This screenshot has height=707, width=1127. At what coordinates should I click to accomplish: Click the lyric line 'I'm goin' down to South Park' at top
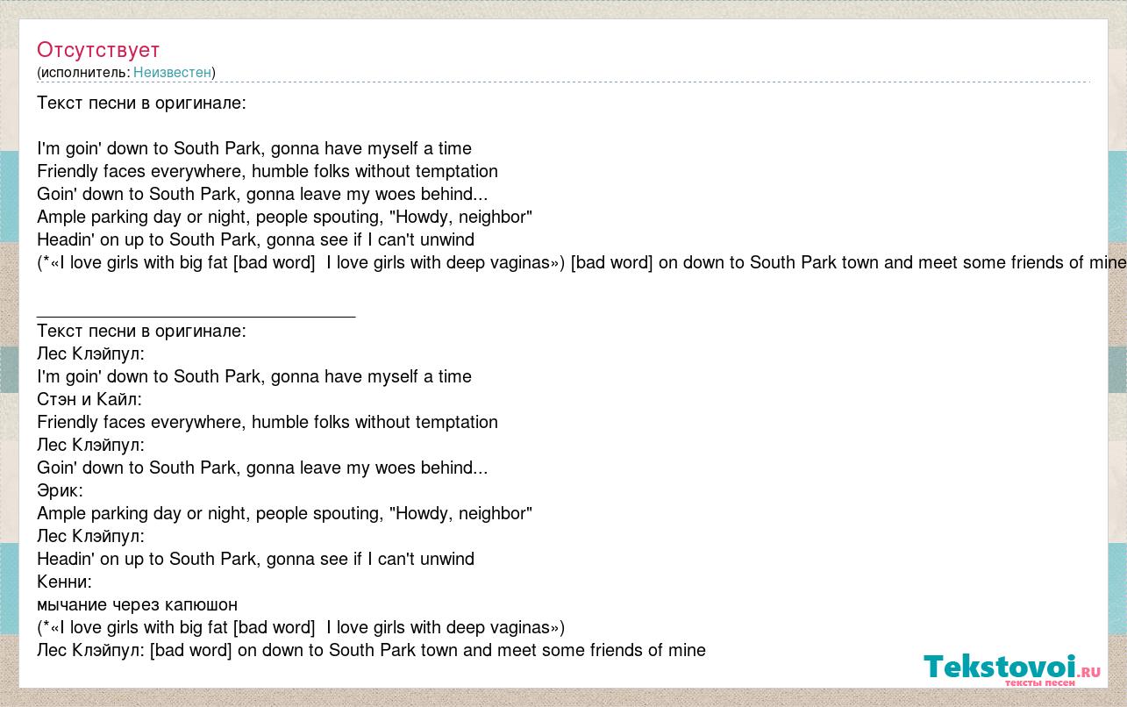click(254, 148)
